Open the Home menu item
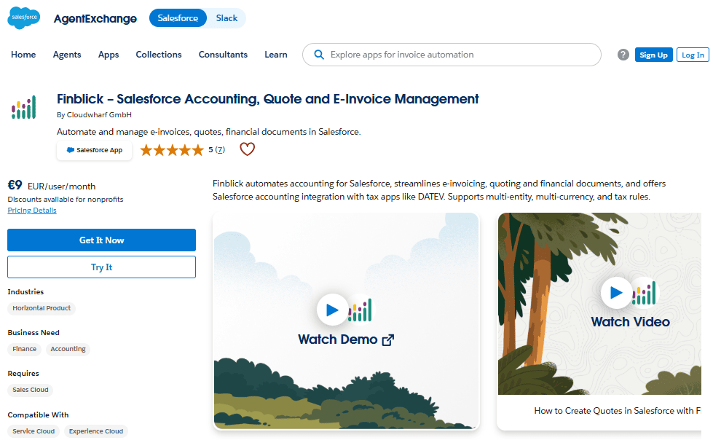The width and height of the screenshot is (713, 440). (23, 55)
